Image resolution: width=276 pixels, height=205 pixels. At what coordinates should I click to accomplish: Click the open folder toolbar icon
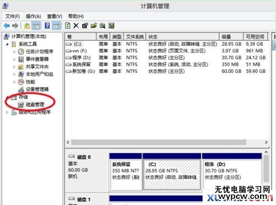(94, 25)
